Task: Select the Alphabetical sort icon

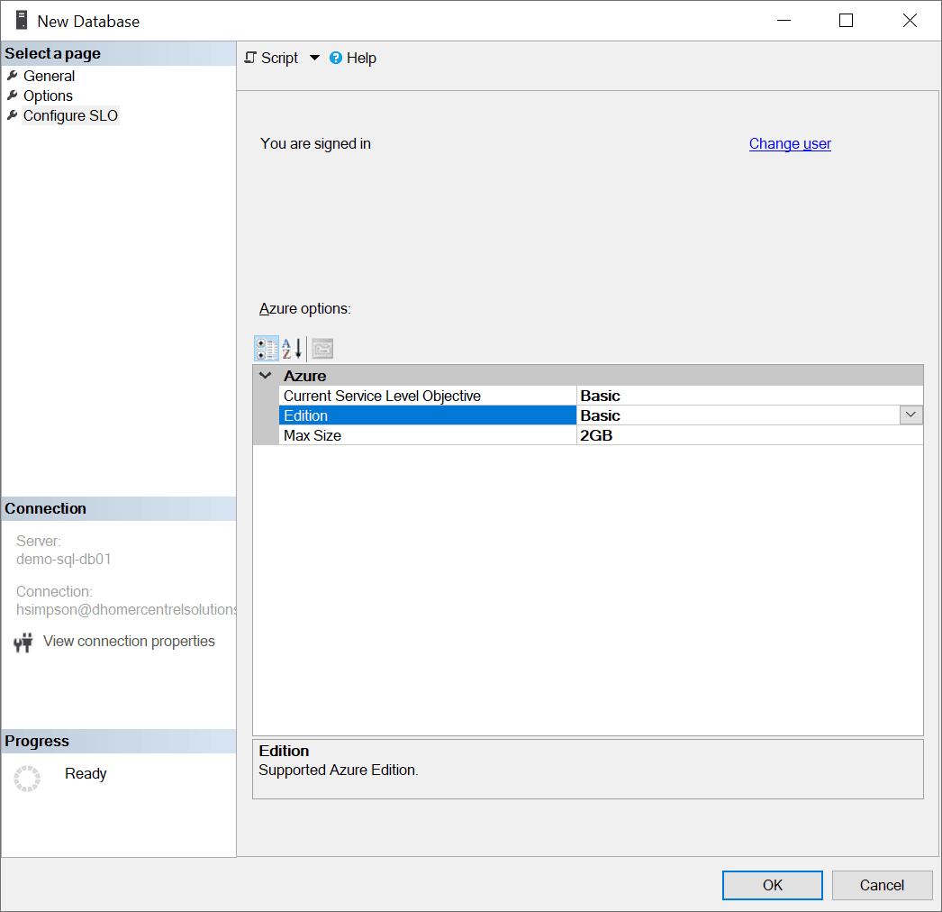Action: click(x=290, y=348)
